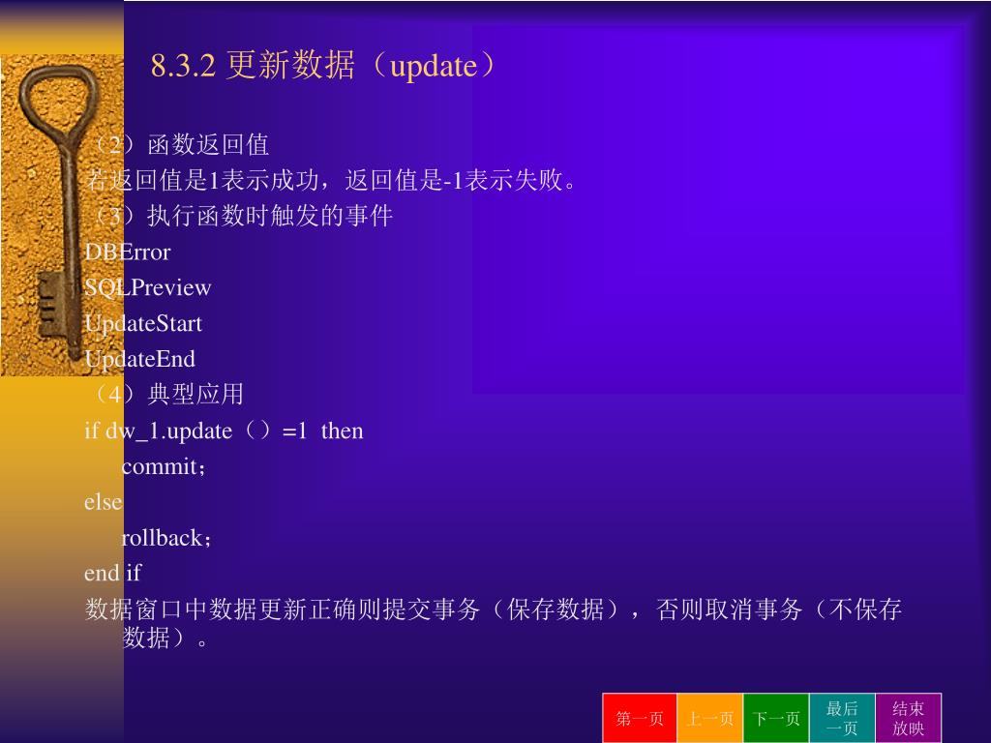991x743 pixels.
Task: End the slideshow with 结束放映
Action: tap(908, 718)
